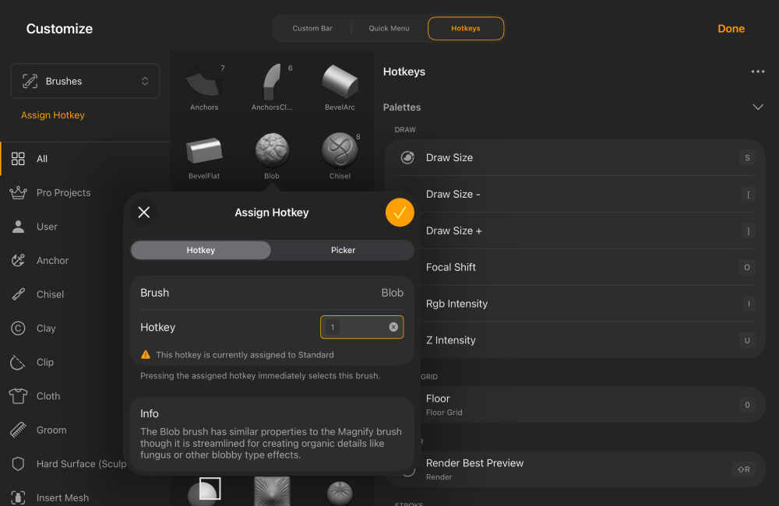Viewport: 779px width, 506px height.
Task: Select the Blob brush thumbnail
Action: click(x=271, y=150)
